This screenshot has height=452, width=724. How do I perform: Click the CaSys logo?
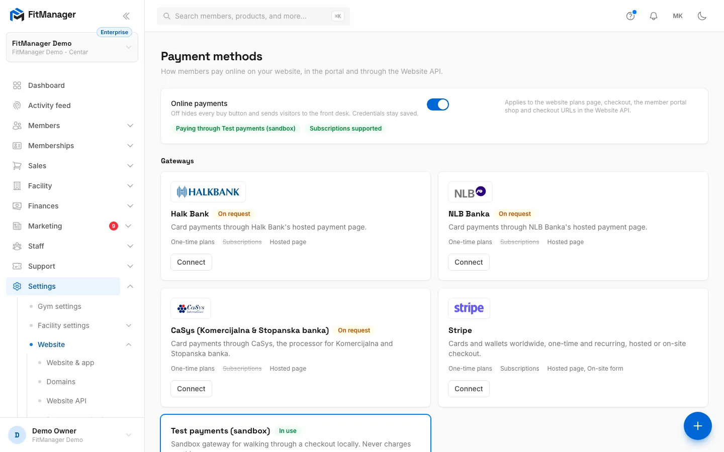pyautogui.click(x=191, y=308)
